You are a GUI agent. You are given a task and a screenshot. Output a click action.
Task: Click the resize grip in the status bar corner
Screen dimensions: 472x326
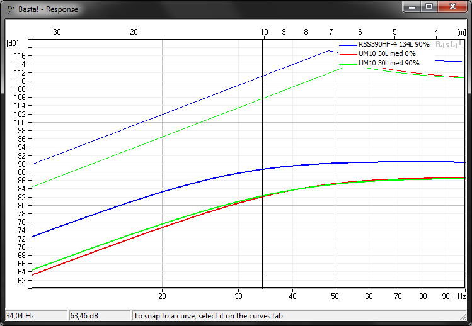click(x=467, y=321)
